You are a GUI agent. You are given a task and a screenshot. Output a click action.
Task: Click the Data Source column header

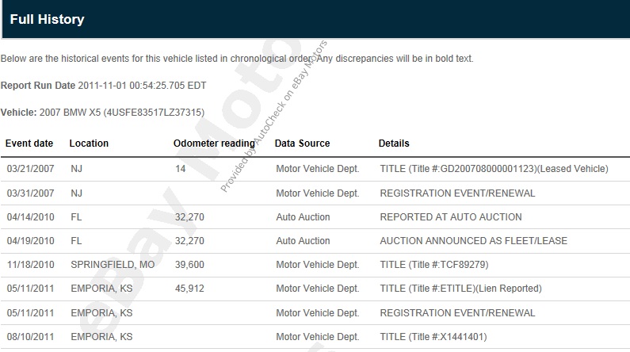302,143
